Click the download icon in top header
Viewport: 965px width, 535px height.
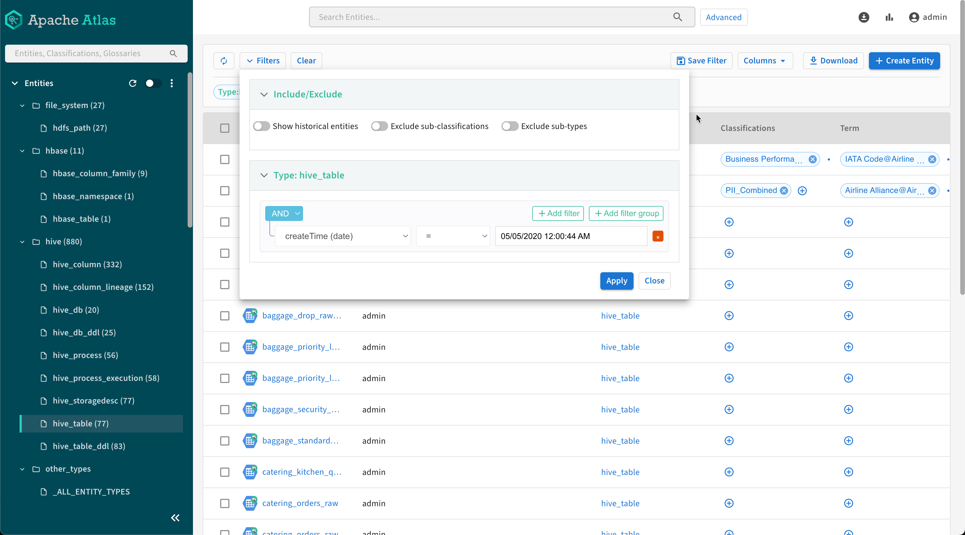863,17
